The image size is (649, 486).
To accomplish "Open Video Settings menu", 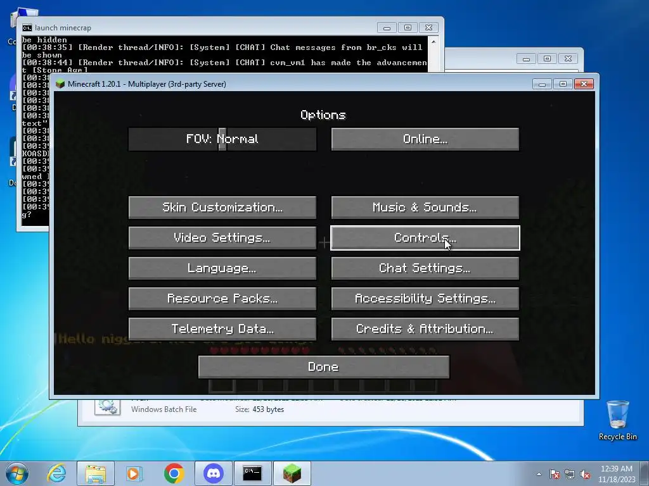I will [x=222, y=238].
